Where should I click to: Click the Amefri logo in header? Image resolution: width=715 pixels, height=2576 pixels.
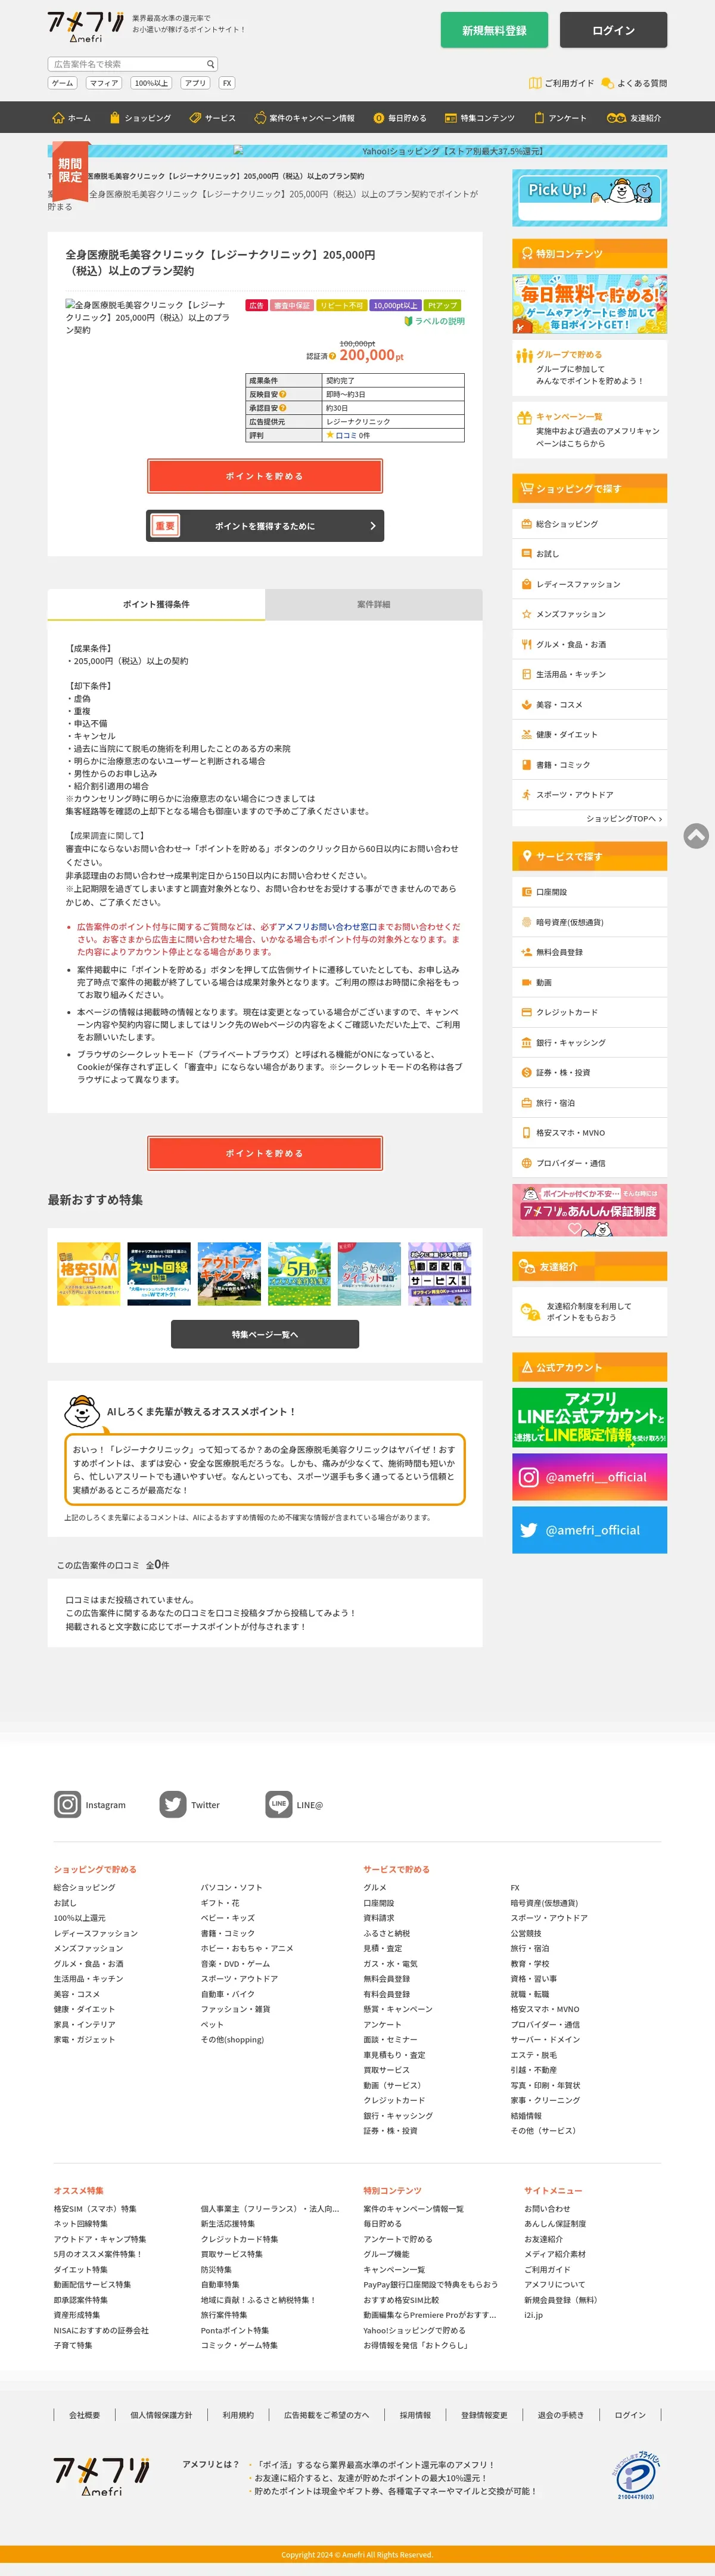(86, 27)
